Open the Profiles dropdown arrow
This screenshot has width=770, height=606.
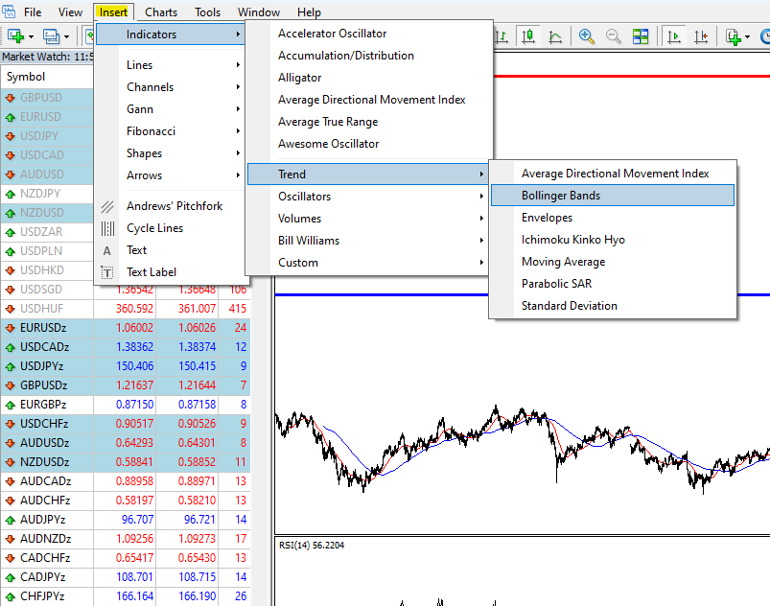pos(66,35)
